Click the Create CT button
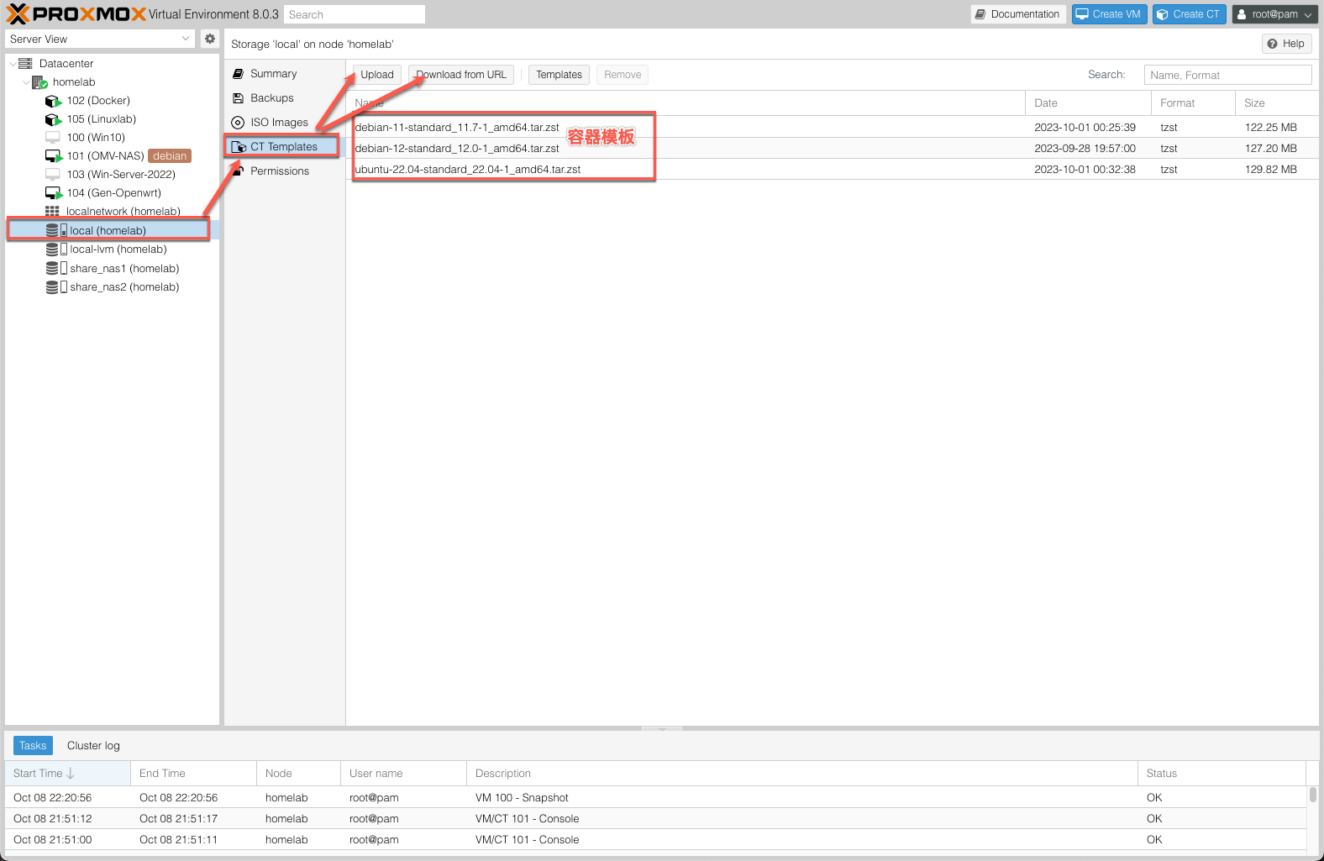The width and height of the screenshot is (1324, 861). [x=1190, y=14]
